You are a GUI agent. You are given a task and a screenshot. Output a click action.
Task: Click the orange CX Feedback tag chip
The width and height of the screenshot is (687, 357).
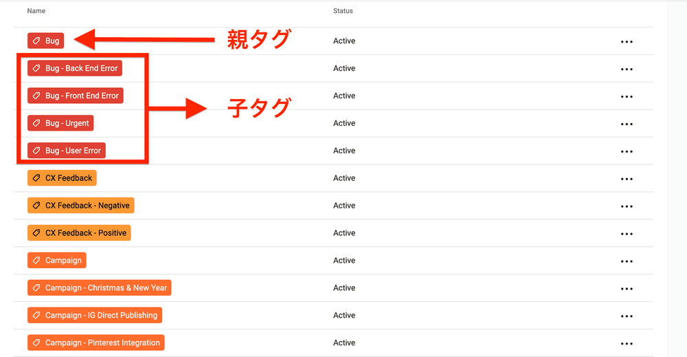tap(62, 178)
